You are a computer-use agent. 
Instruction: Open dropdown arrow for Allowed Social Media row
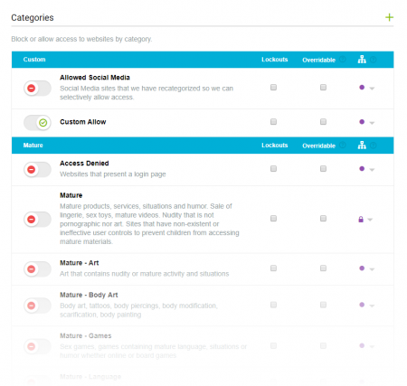(x=372, y=89)
